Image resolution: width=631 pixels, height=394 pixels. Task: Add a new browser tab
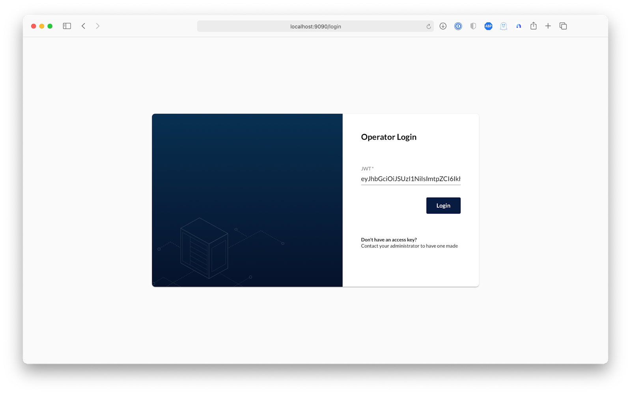point(548,26)
